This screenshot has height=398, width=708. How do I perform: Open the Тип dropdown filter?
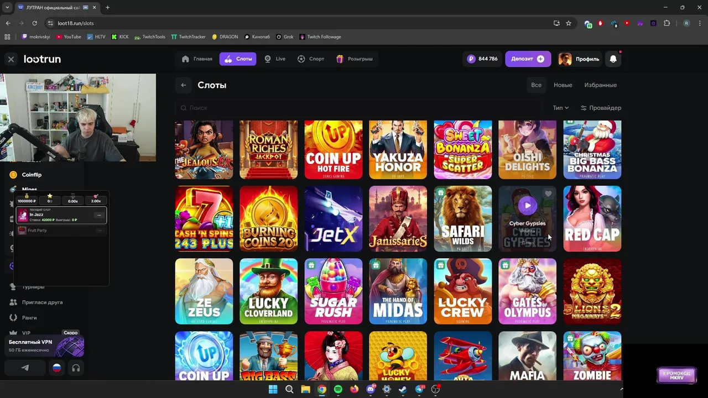560,108
